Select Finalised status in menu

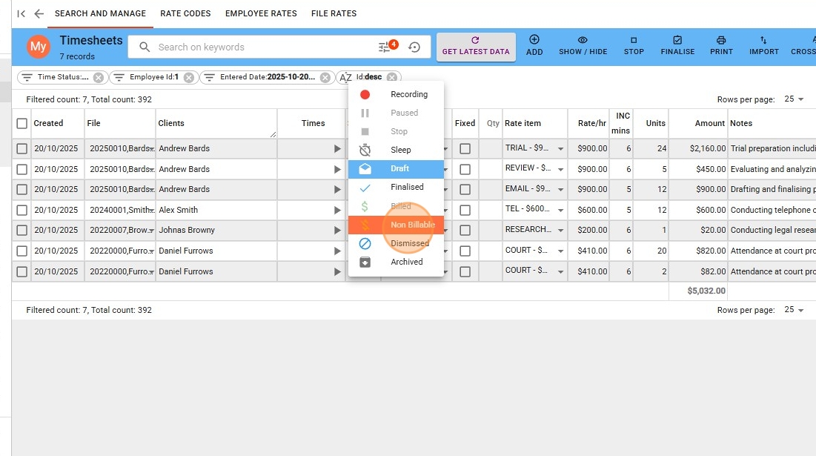coord(396,187)
